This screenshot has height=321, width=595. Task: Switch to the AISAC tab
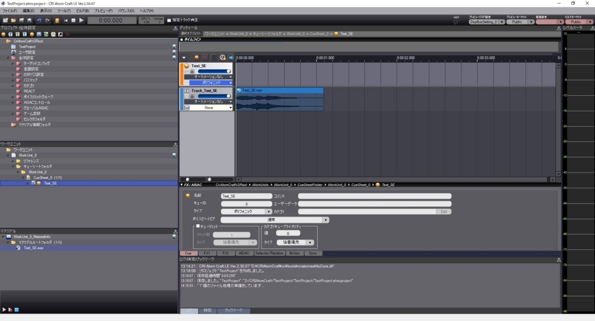244,253
